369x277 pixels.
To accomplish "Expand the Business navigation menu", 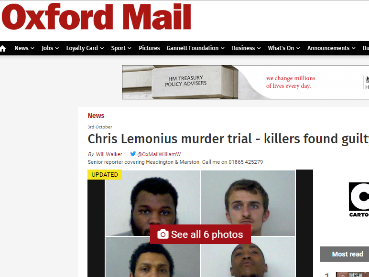I will [x=246, y=48].
